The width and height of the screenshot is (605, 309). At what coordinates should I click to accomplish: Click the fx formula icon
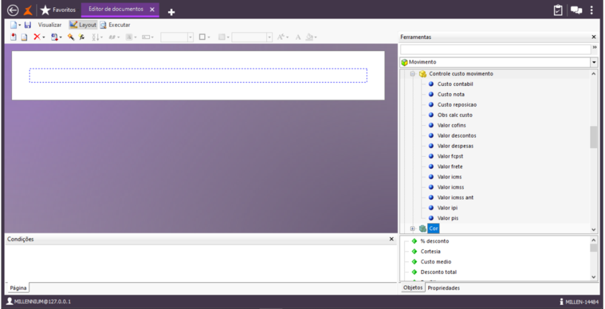81,37
